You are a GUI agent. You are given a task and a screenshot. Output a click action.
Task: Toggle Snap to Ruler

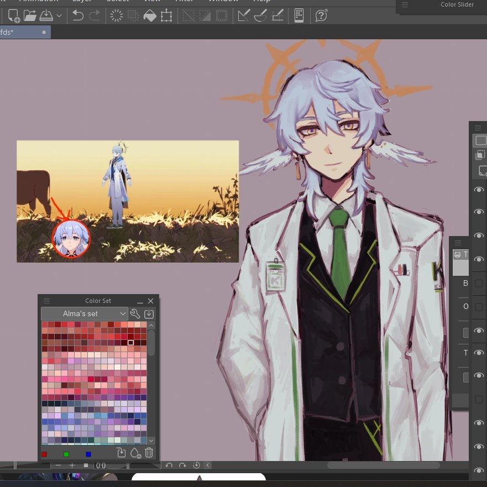click(243, 15)
